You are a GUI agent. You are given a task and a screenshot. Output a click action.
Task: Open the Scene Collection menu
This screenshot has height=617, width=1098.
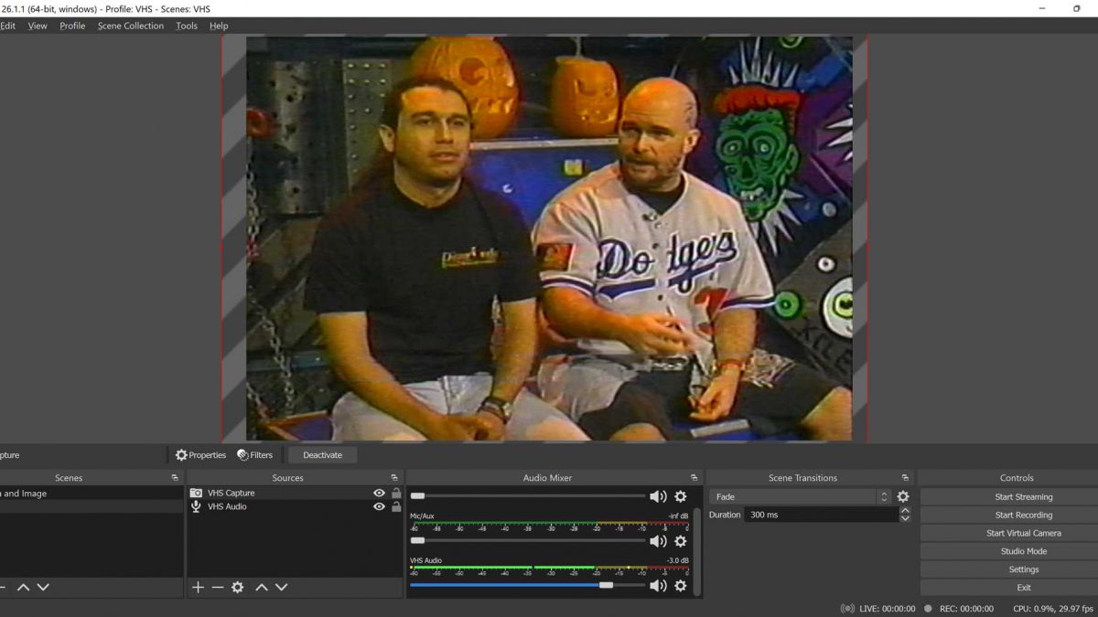tap(131, 26)
